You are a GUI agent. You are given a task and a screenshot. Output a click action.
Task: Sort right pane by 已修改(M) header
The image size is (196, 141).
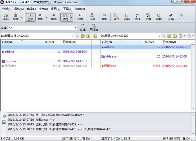click(176, 42)
